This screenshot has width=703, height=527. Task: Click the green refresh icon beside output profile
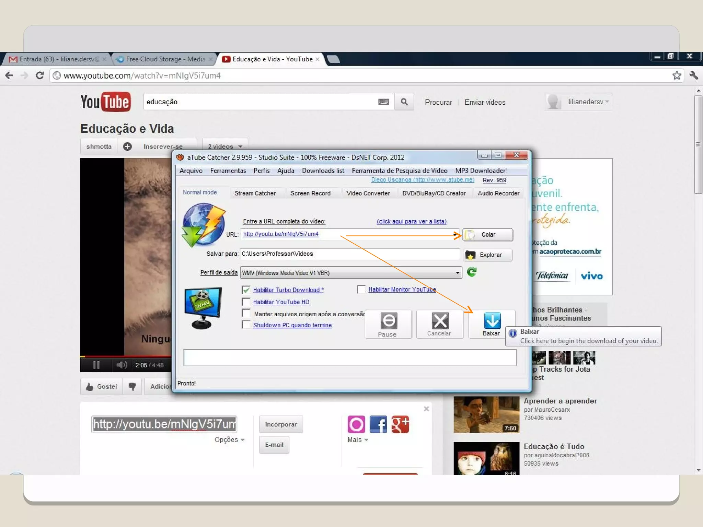[472, 272]
